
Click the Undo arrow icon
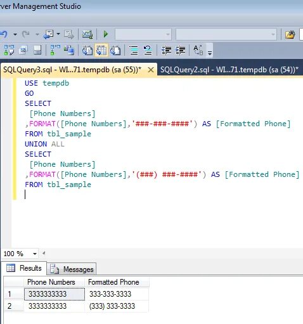(3, 34)
